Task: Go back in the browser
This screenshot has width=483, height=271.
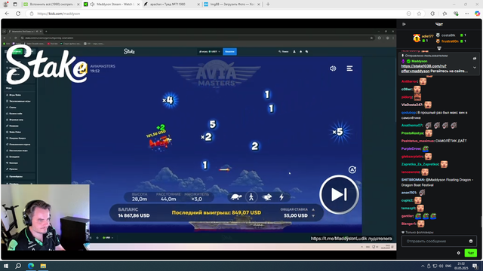Action: (7, 14)
